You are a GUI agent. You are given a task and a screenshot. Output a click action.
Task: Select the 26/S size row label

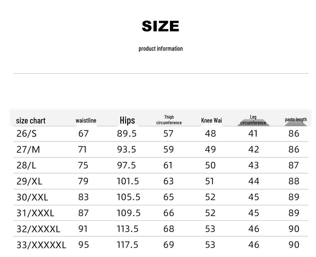coord(27,134)
